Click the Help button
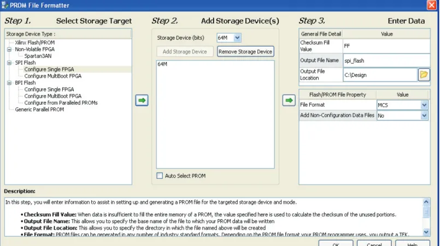The width and height of the screenshot is (441, 246). coord(413,243)
